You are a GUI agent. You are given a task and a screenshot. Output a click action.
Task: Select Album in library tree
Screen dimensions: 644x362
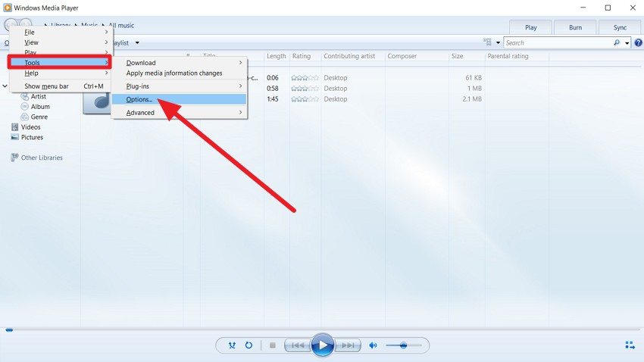tap(40, 107)
